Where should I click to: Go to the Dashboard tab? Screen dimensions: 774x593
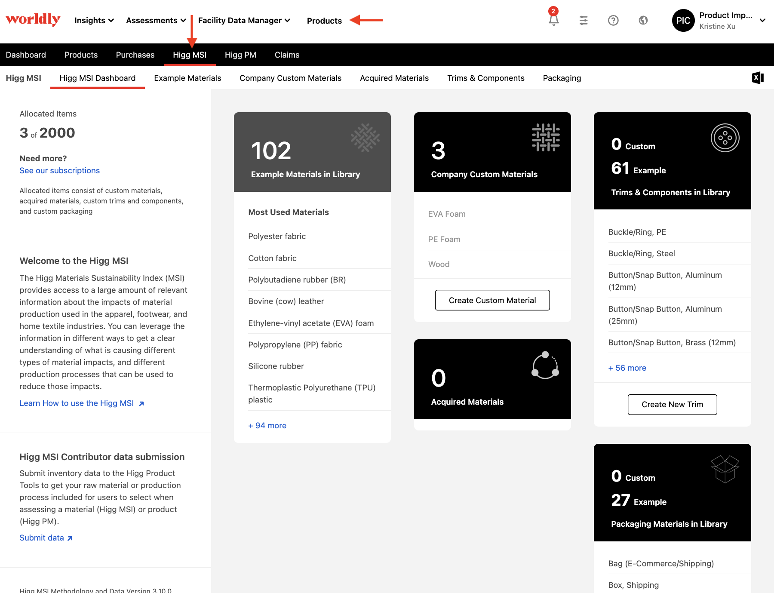[x=26, y=55]
